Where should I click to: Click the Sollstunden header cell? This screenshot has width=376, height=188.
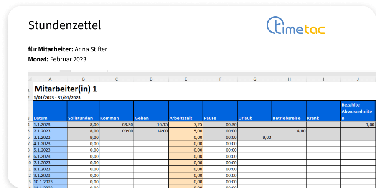click(x=83, y=111)
